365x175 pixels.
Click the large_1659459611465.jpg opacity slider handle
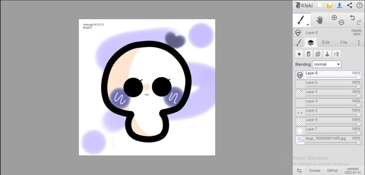pyautogui.click(x=359, y=143)
